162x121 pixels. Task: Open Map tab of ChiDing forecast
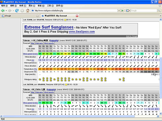point(33,43)
